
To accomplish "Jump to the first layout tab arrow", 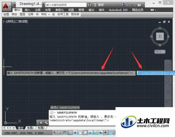I will click(4, 128).
